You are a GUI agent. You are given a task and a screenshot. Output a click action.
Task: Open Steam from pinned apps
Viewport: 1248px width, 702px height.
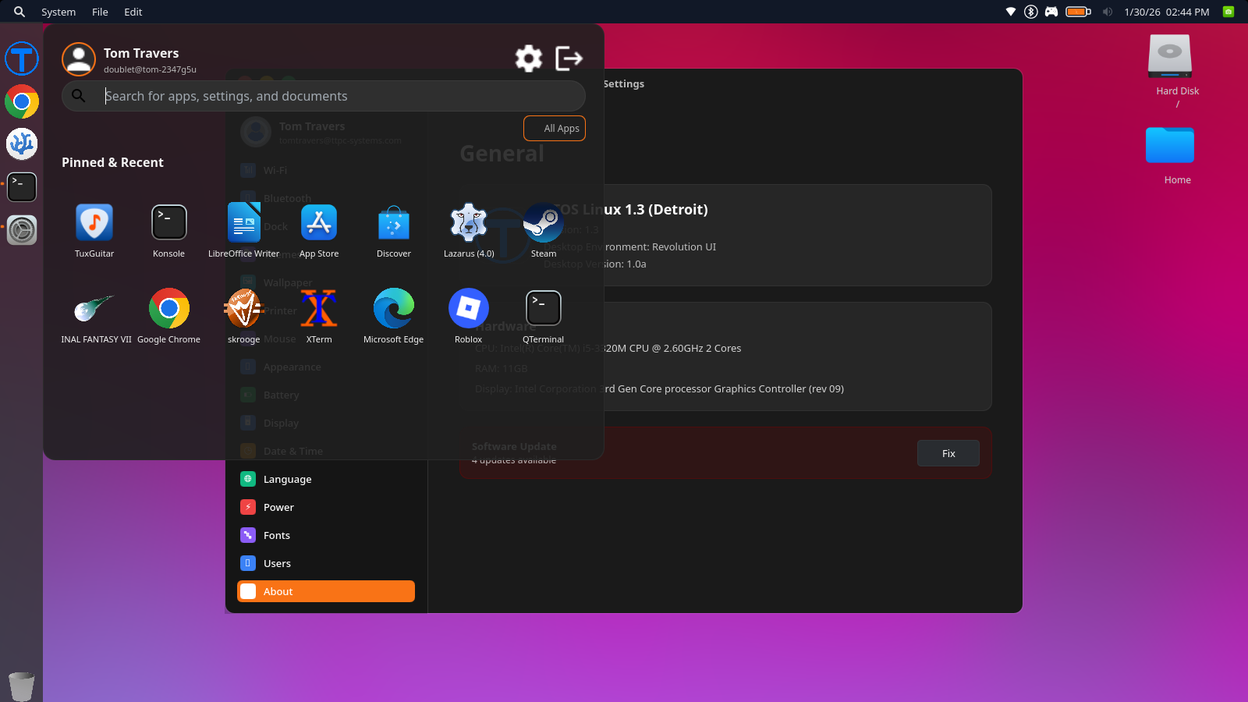(x=544, y=223)
